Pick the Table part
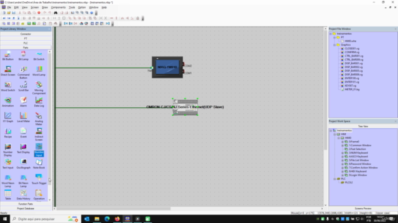 [x=8, y=195]
